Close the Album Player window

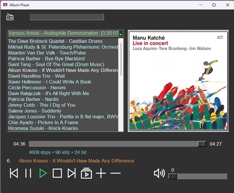coord(227,5)
